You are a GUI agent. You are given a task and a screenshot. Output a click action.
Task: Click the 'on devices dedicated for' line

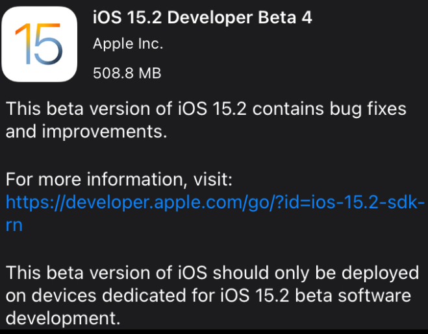(208, 296)
